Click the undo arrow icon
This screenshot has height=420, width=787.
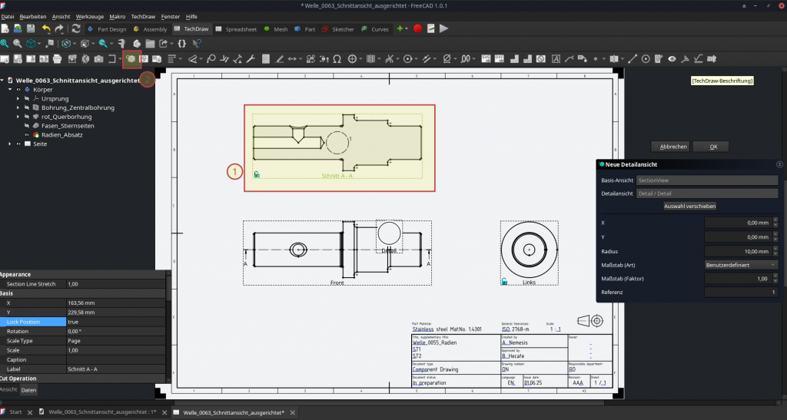tap(46, 29)
